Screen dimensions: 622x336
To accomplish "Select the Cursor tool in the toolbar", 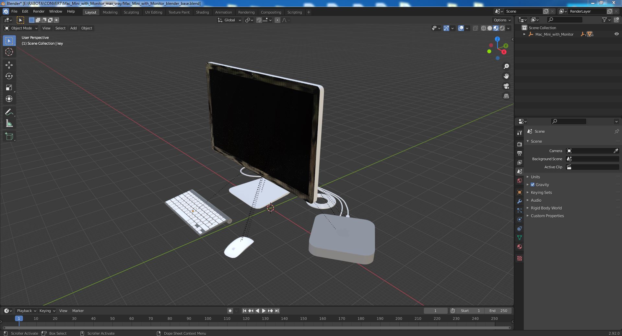I will [9, 52].
